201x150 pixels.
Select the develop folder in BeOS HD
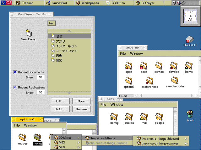point(174,67)
